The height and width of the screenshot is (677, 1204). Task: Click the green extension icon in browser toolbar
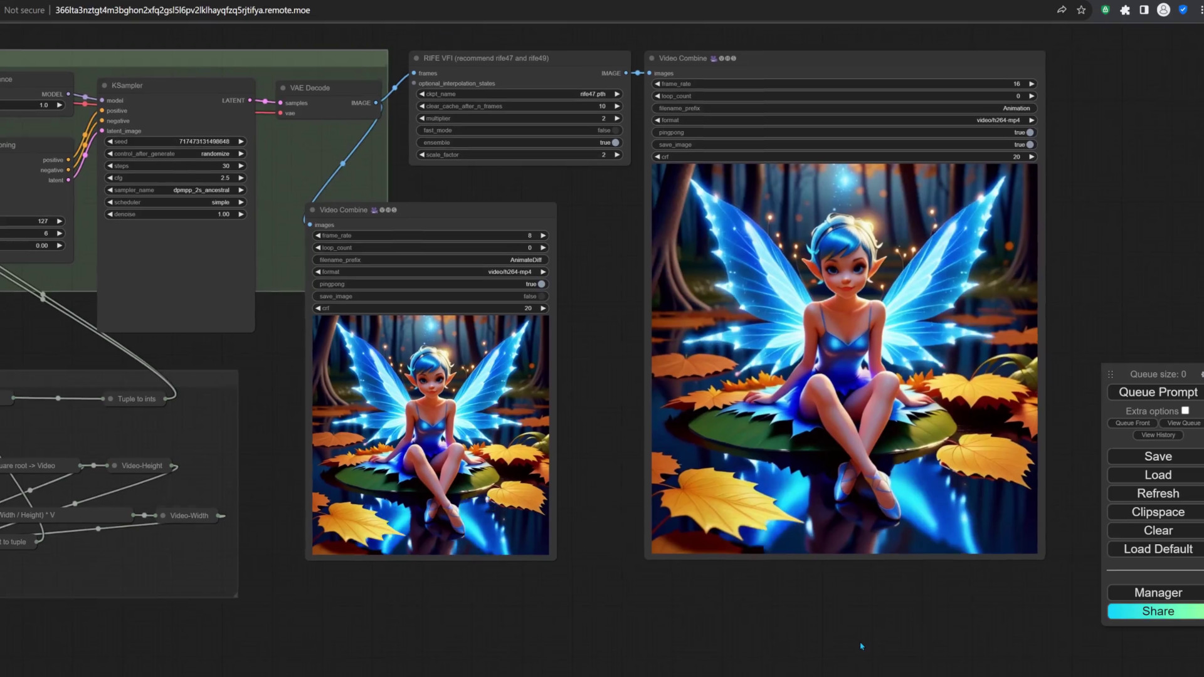pos(1106,10)
